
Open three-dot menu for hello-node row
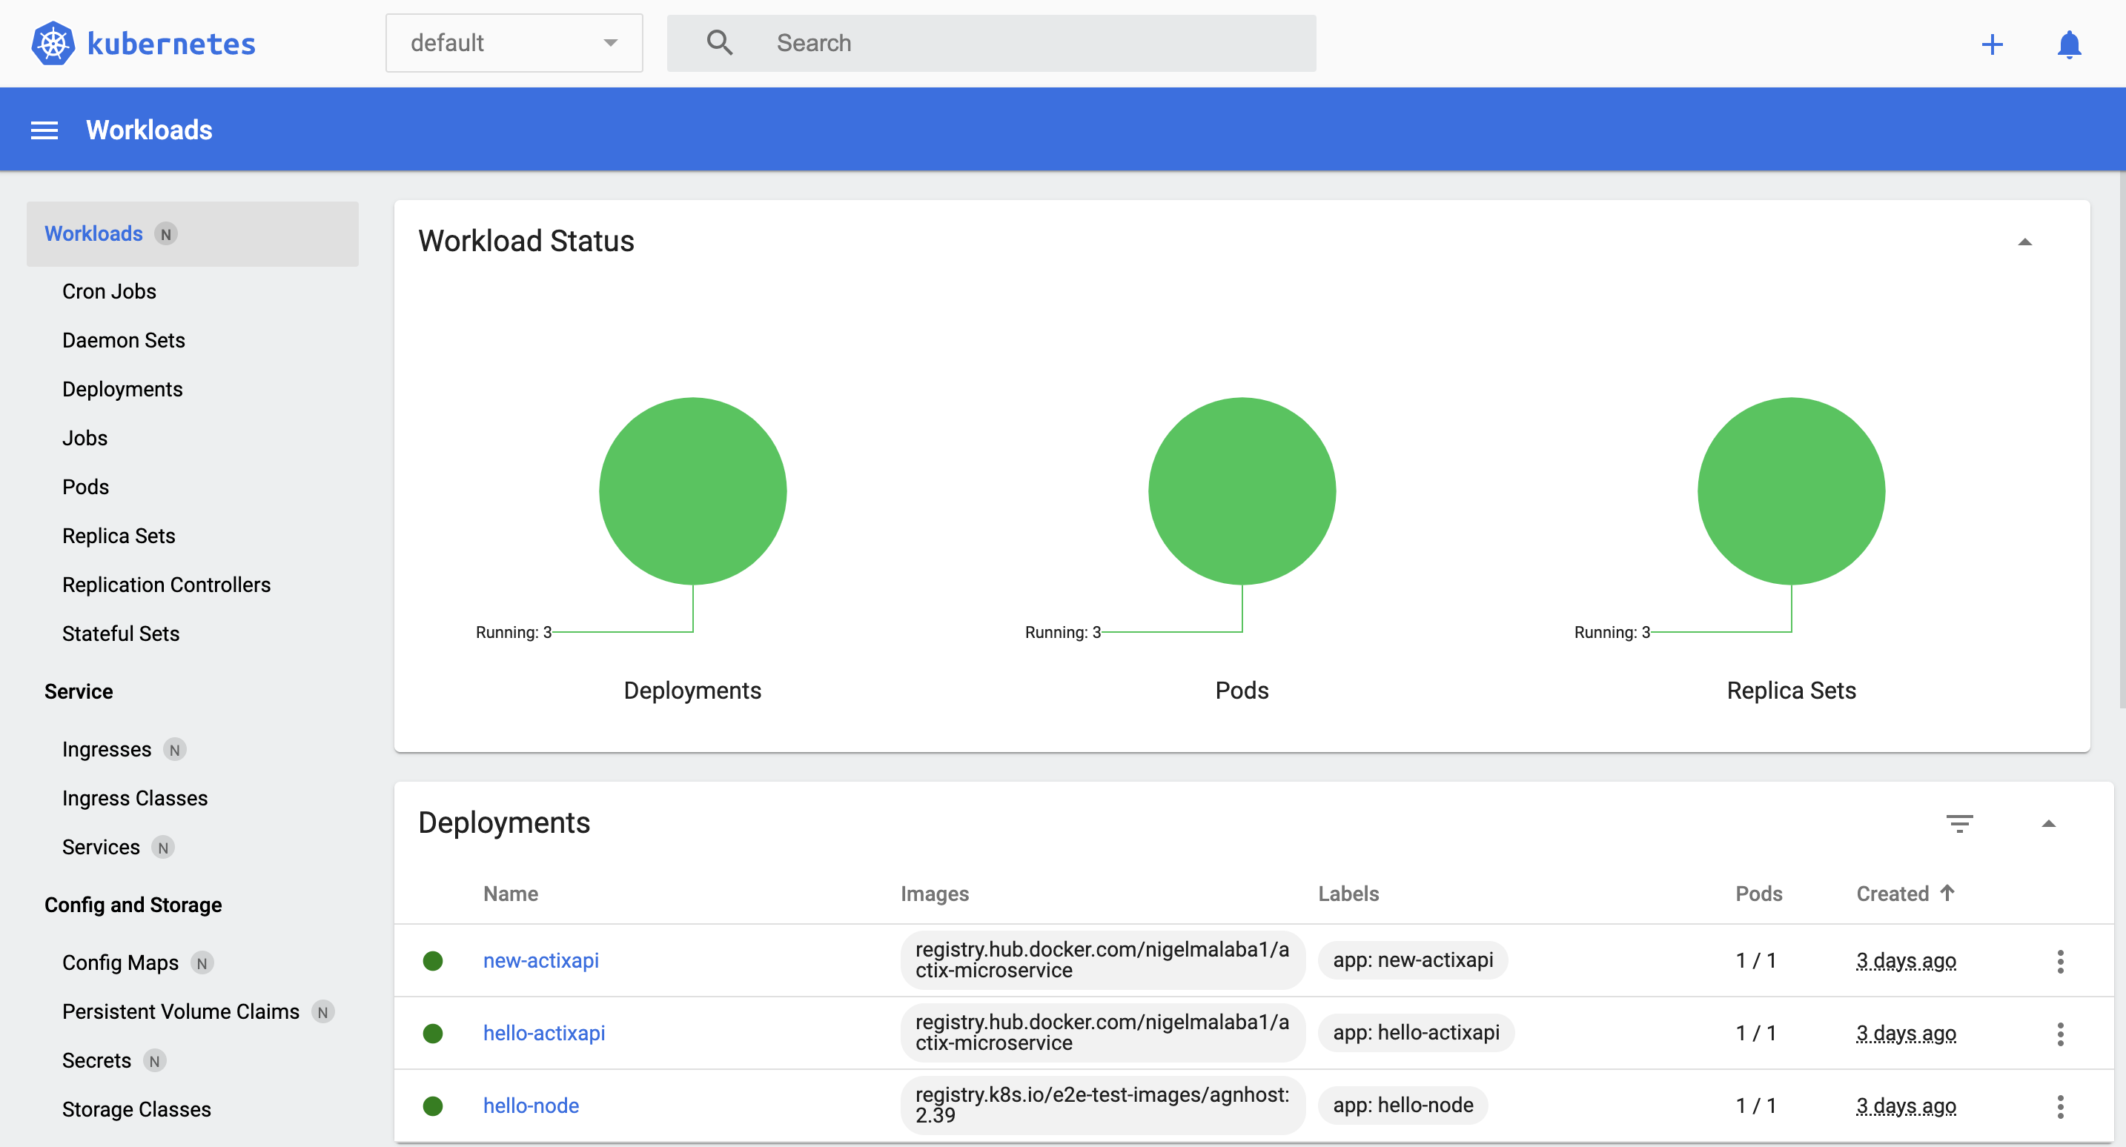point(2060,1106)
